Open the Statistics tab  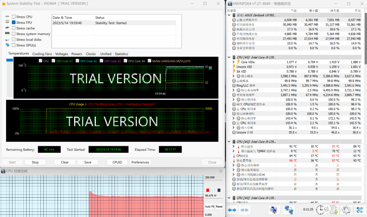[121, 54]
